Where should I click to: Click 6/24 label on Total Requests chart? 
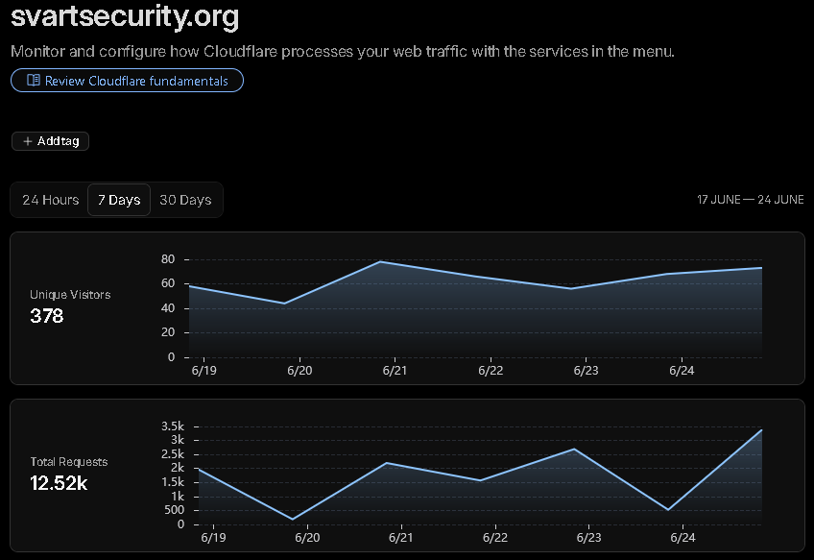pyautogui.click(x=682, y=538)
